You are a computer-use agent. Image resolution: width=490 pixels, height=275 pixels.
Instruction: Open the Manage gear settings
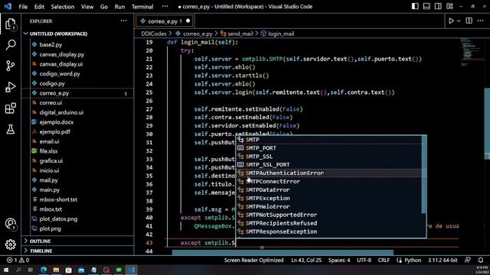tap(10, 244)
